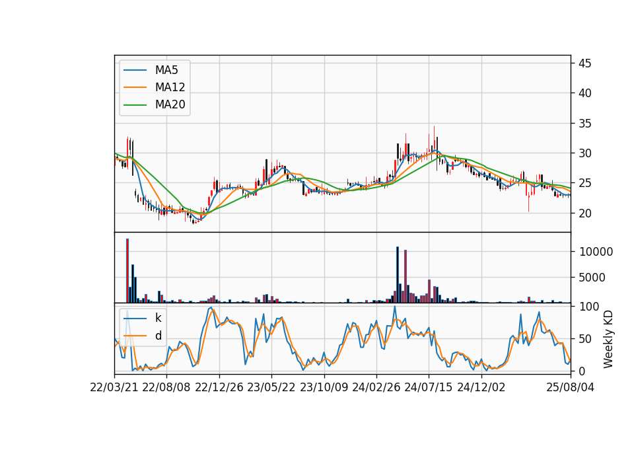Click the price axis value 40
The width and height of the screenshot is (634, 456).
click(584, 93)
